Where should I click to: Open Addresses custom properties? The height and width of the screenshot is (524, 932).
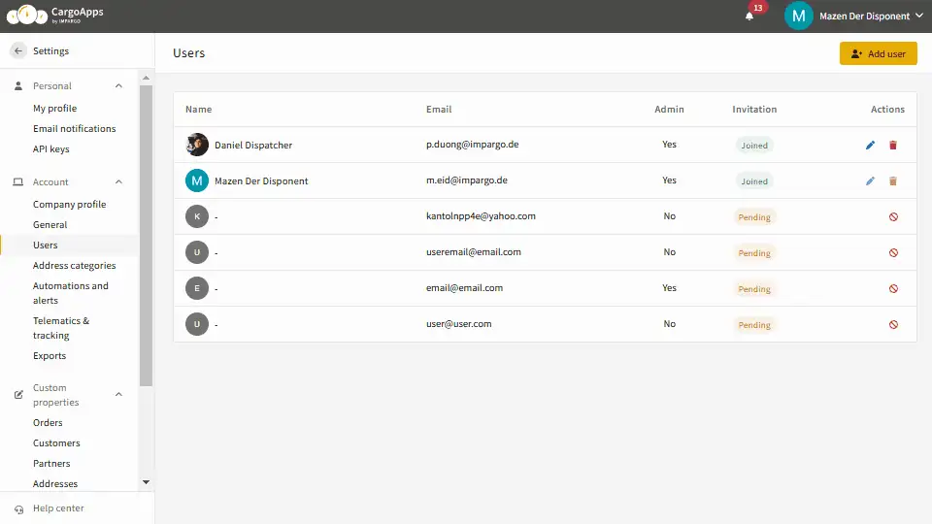55,483
